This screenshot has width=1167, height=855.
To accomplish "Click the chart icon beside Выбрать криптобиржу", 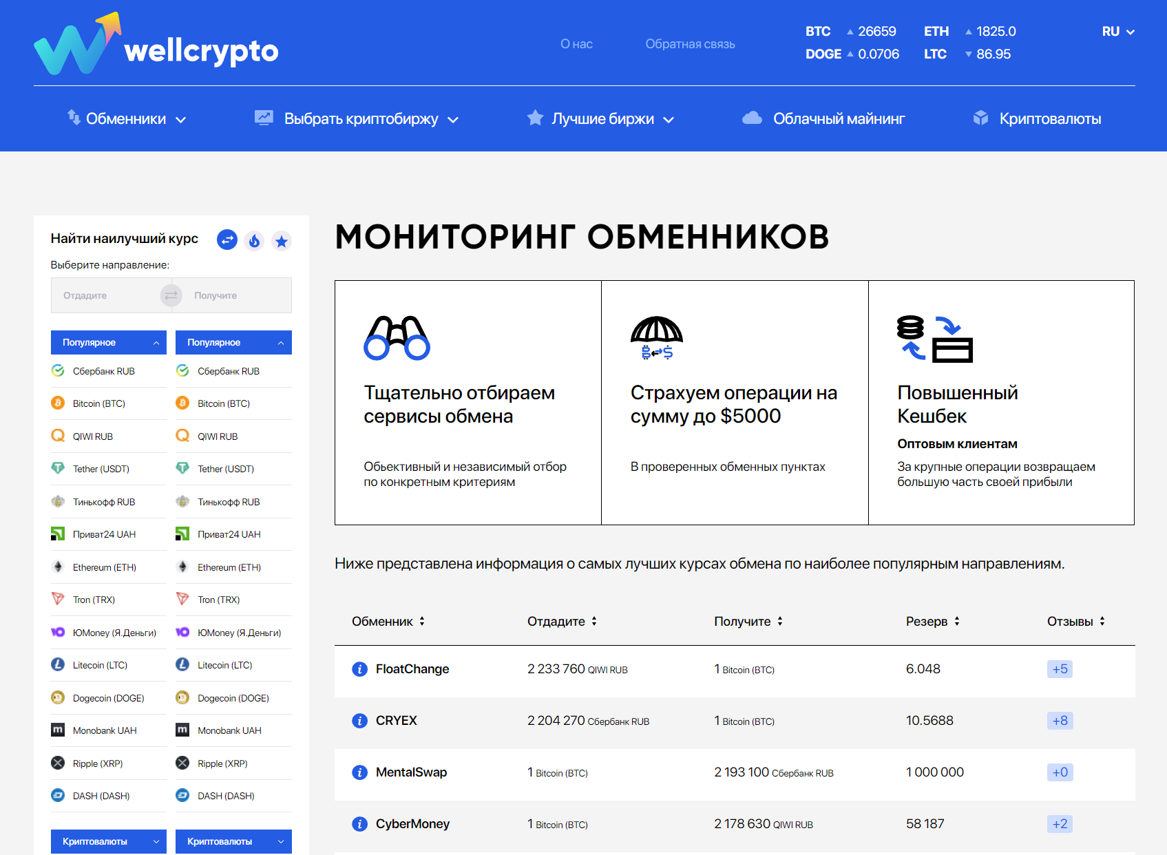I will tap(264, 118).
